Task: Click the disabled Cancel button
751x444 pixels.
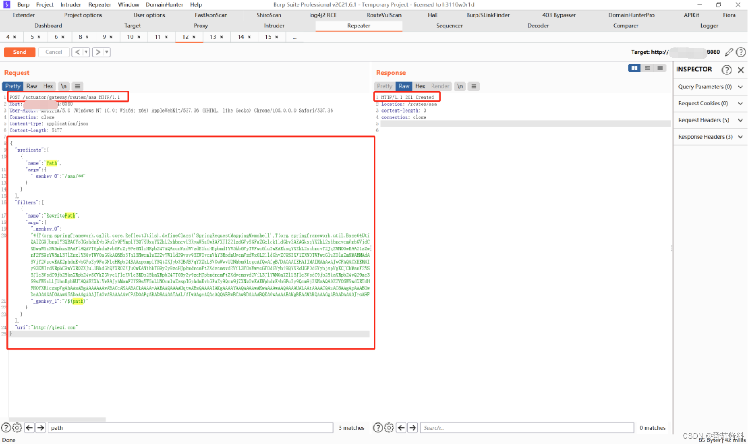Action: [x=54, y=52]
